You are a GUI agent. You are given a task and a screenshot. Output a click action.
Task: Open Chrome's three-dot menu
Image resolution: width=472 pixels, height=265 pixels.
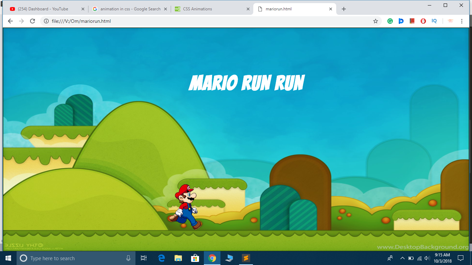point(462,21)
